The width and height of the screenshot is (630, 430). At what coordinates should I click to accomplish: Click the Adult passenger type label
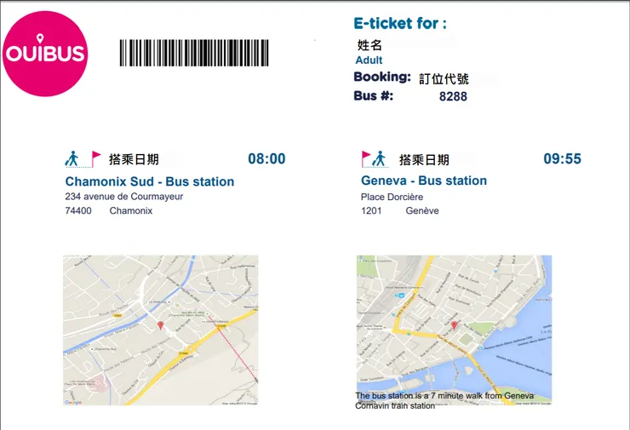point(369,60)
